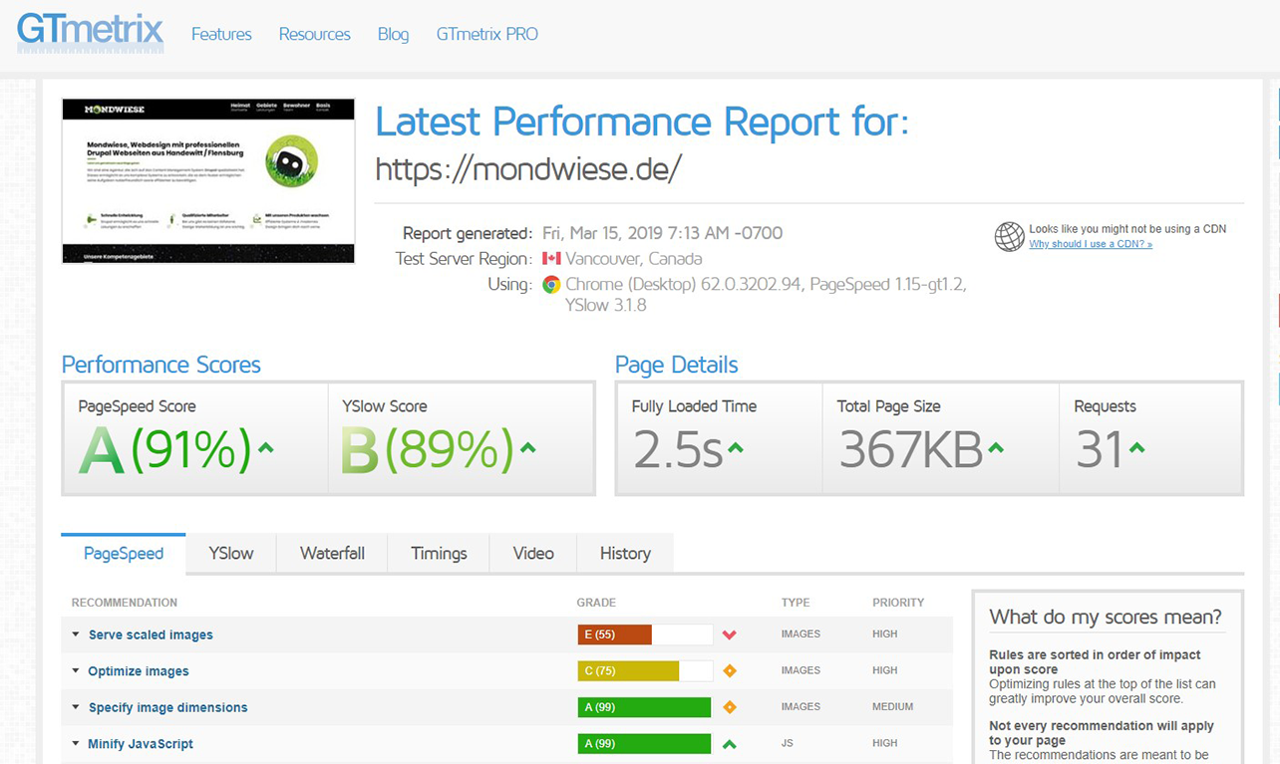Screen dimensions: 1280x764
Task: Click the C (75) grade bar
Action: tap(645, 671)
